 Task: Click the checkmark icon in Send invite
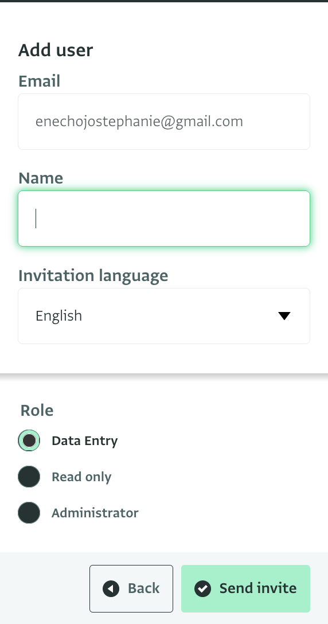[x=202, y=588]
